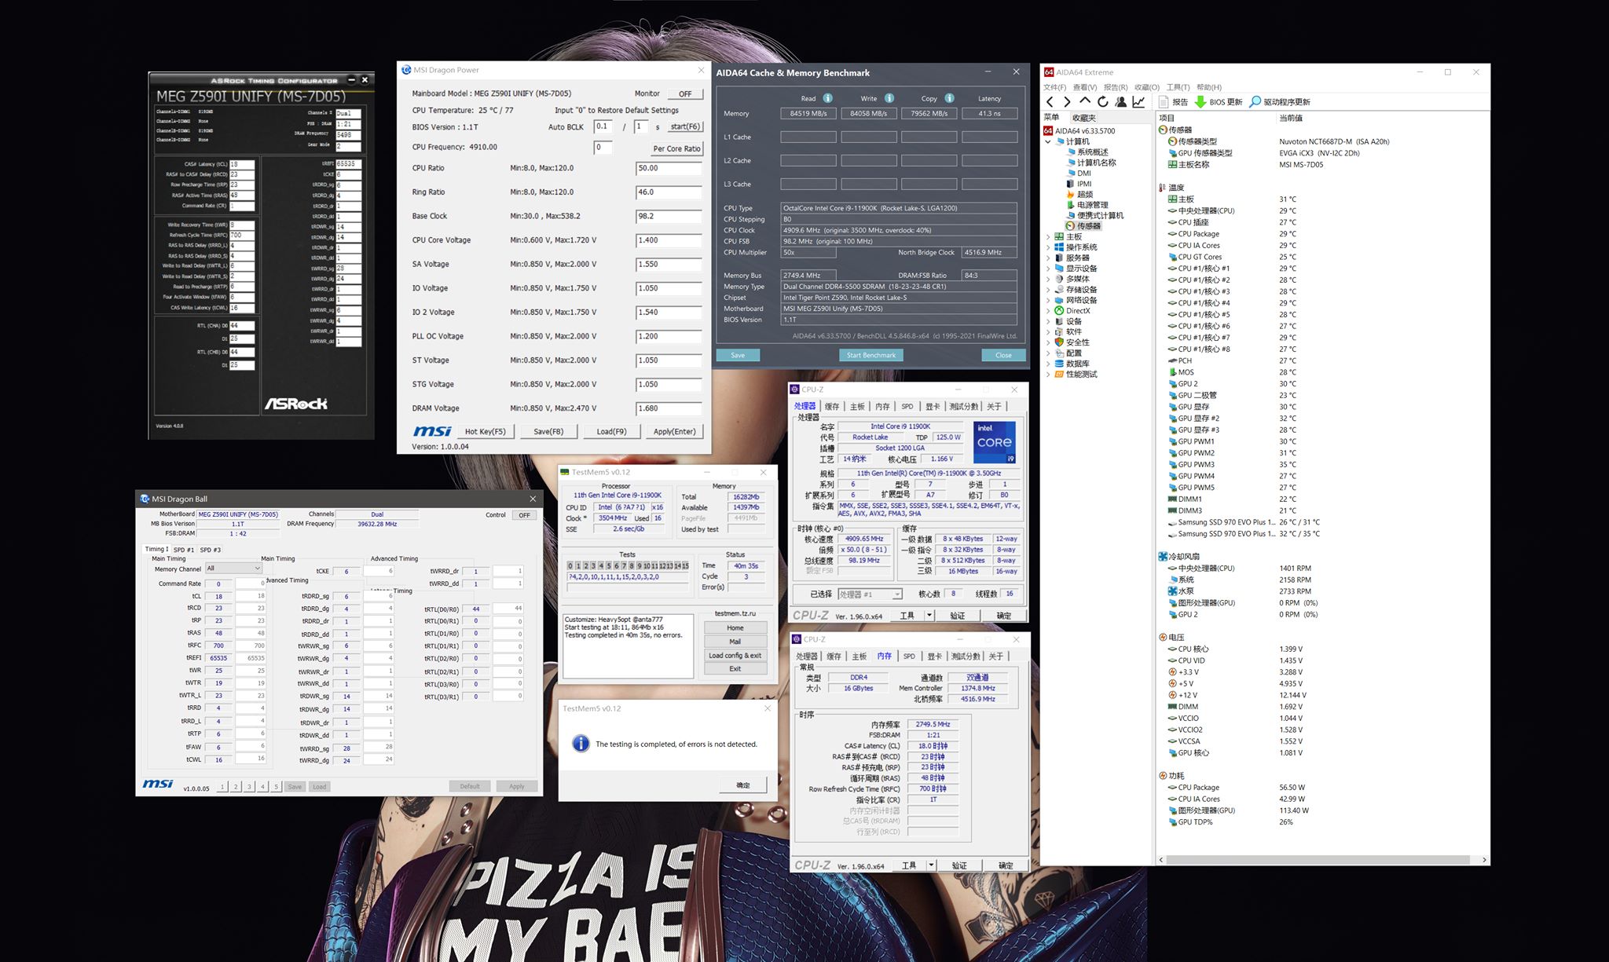Click the AIDA64 graph chart toolbar icon
The image size is (1609, 962).
tap(1138, 102)
